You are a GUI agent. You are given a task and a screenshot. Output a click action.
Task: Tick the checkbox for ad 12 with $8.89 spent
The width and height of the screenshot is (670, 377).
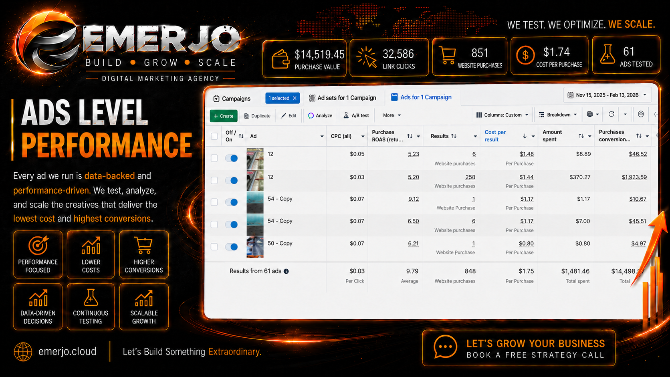(214, 158)
